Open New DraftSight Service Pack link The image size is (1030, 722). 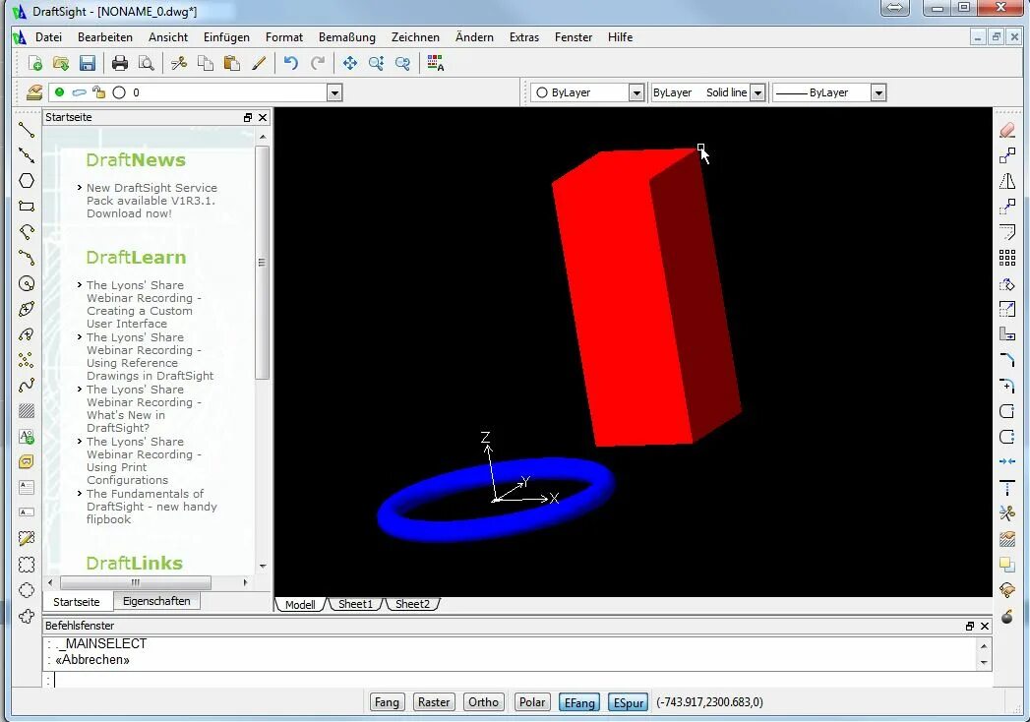point(151,201)
